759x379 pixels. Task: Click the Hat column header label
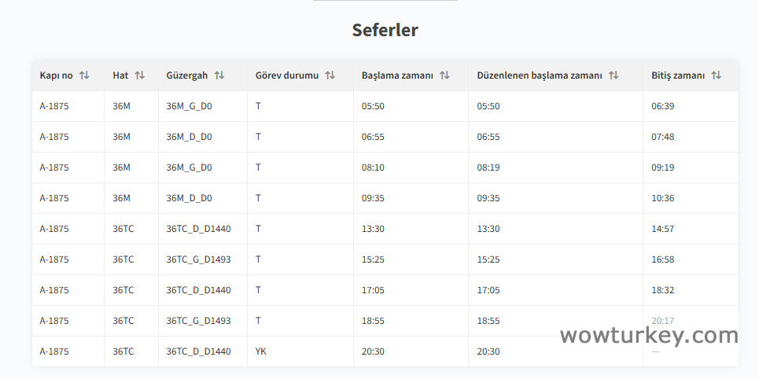pyautogui.click(x=120, y=75)
